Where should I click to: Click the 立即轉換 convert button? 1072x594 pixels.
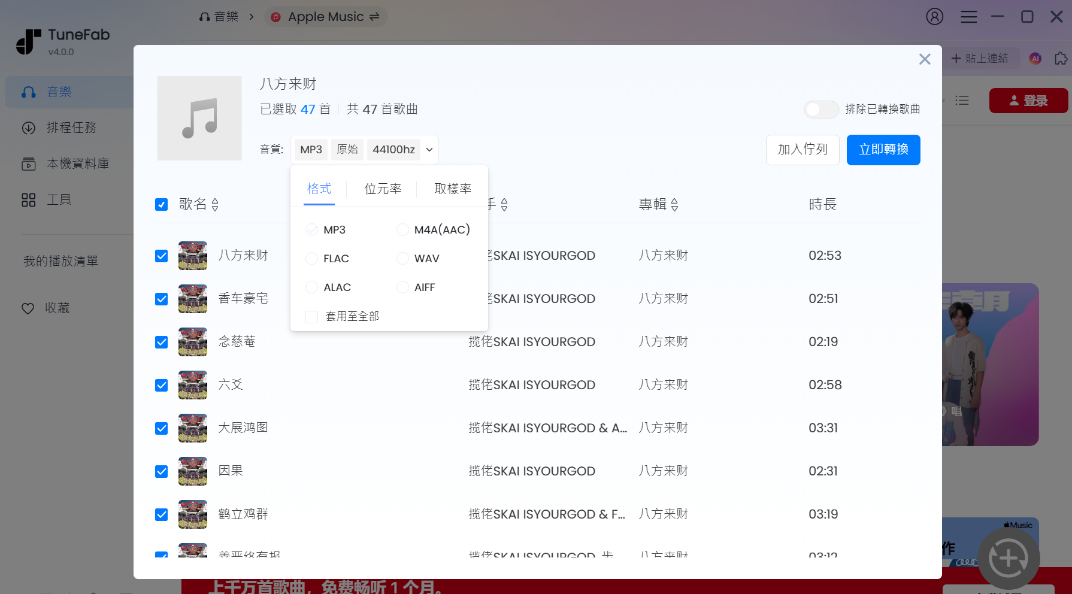click(x=883, y=150)
